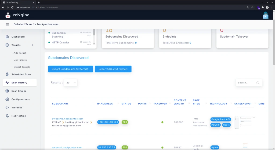Open a new browser tab

(39, 2)
